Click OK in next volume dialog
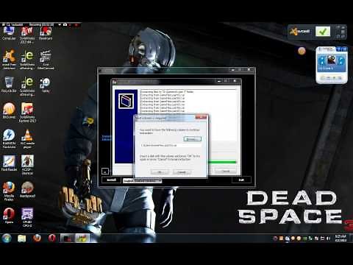353x265 pixels. tap(160, 172)
